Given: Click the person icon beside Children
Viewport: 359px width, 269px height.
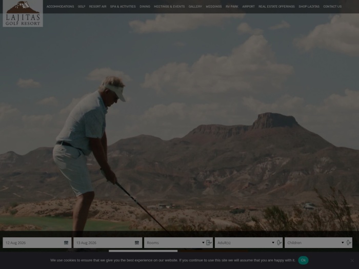Looking at the screenshot, I should click(x=348, y=243).
